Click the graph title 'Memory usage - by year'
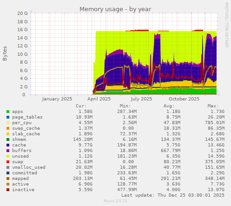The height and width of the screenshot is (206, 231). point(115,9)
